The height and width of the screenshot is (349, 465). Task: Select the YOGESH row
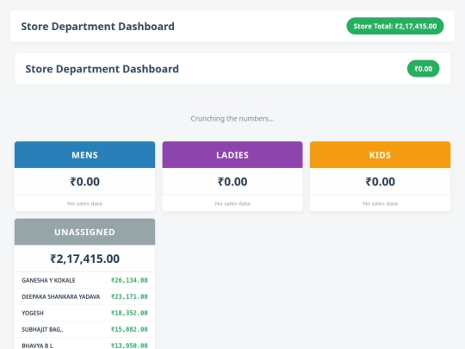(x=84, y=313)
